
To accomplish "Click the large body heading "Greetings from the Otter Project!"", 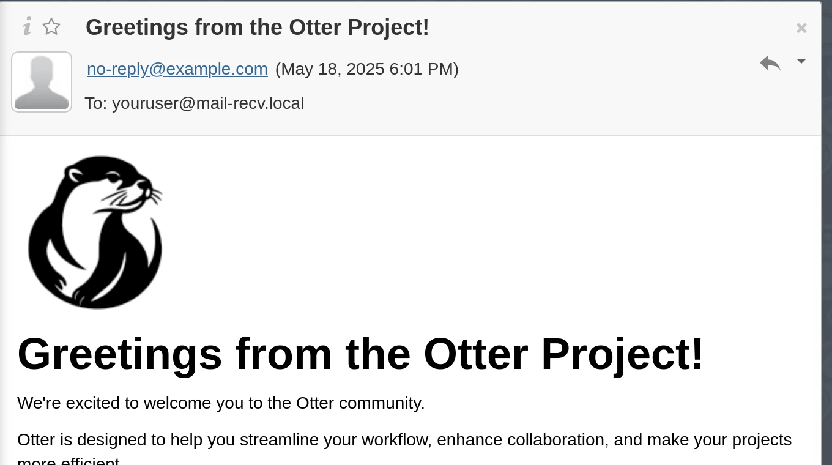I will click(361, 354).
